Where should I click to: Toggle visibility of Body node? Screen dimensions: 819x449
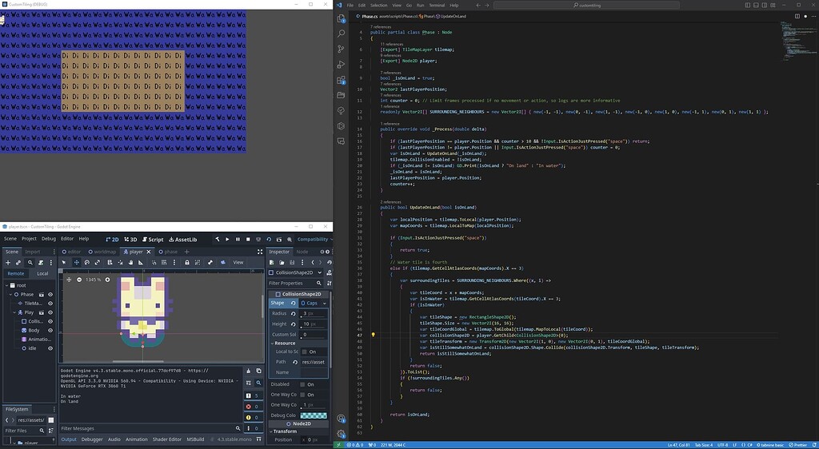(50, 330)
